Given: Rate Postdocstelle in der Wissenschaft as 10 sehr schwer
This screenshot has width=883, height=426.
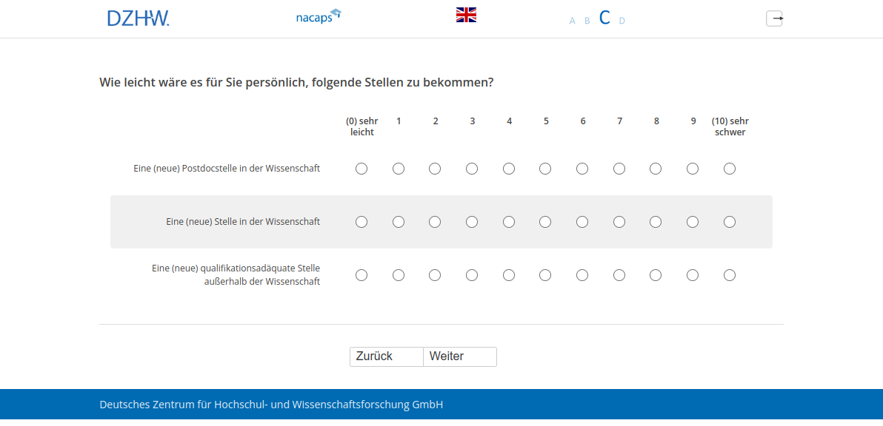Looking at the screenshot, I should tap(730, 169).
